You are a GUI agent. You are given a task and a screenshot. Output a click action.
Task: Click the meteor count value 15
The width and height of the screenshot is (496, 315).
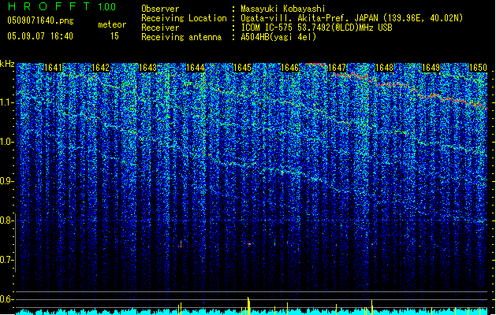pos(114,36)
